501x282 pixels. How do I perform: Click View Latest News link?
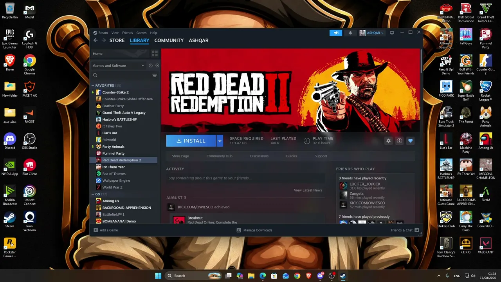[308, 190]
